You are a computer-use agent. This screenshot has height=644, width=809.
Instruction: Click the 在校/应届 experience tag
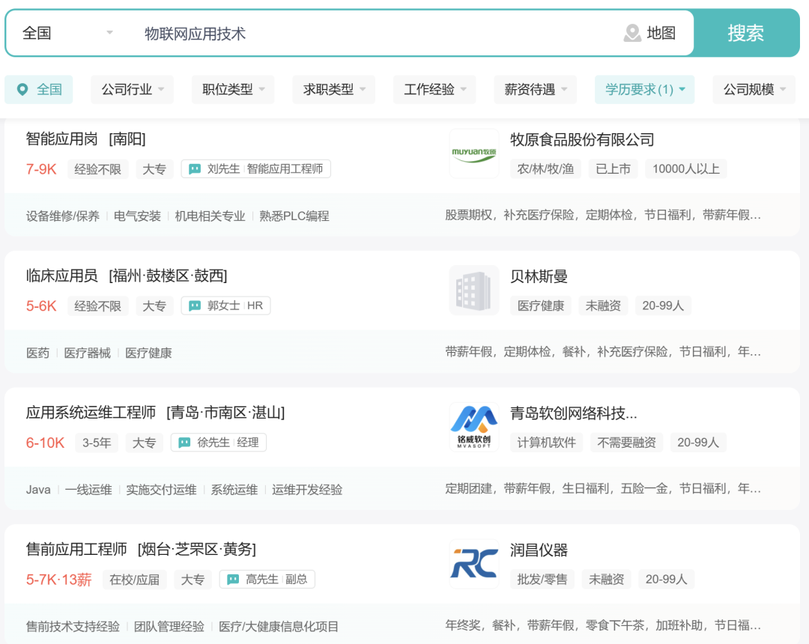tap(134, 580)
